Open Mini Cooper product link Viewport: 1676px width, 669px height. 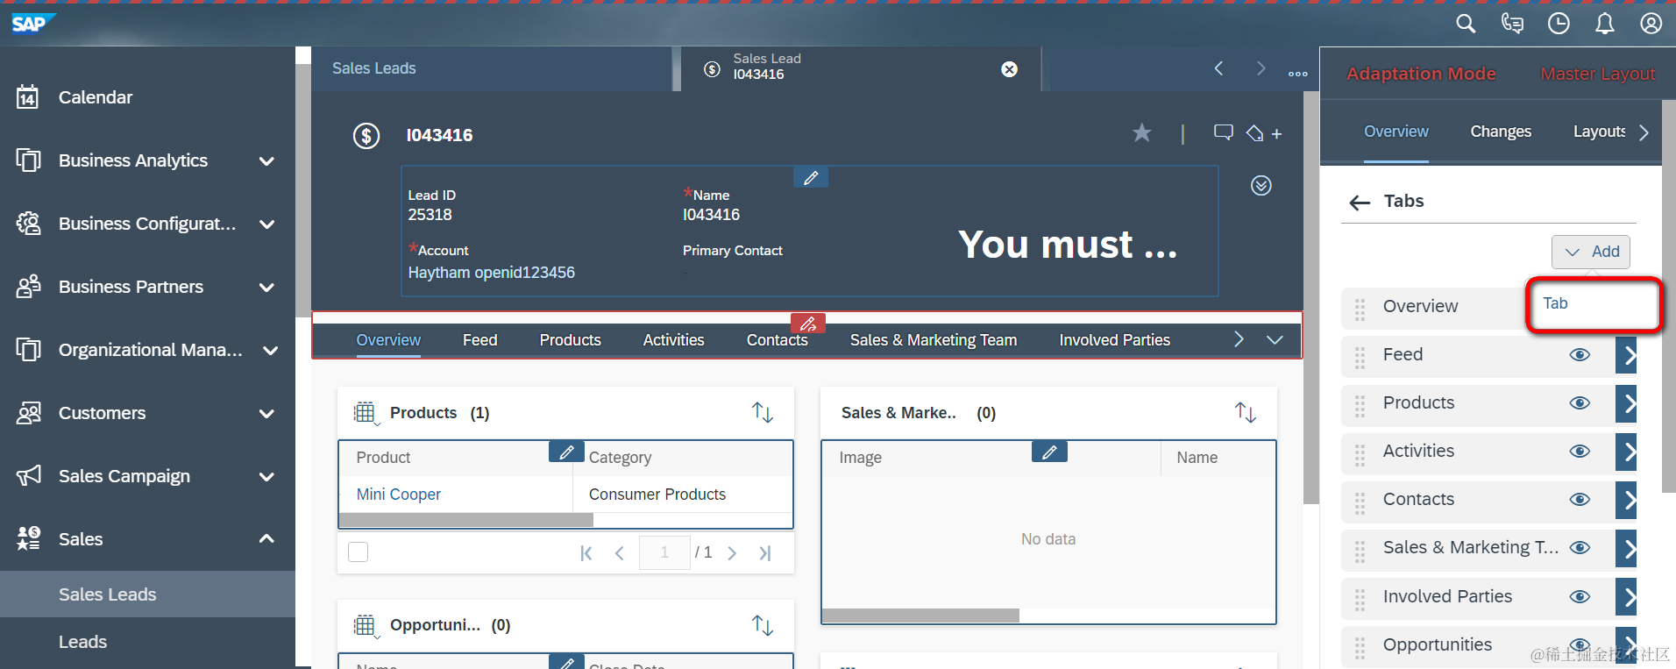399,495
